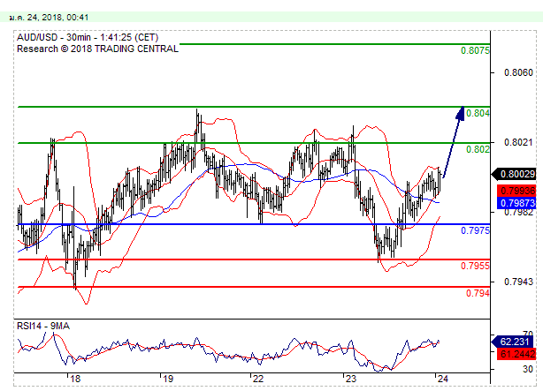Screen dimensions: 543x391
Task: Click the date axis label 18
Action: click(75, 379)
